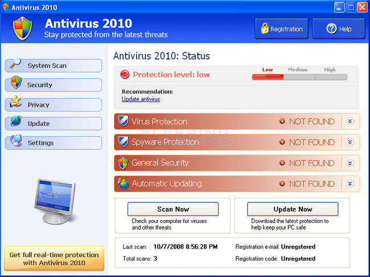Screen dimensions: 370x277
Task: Click the Recommendation: label
Action: (x=147, y=92)
